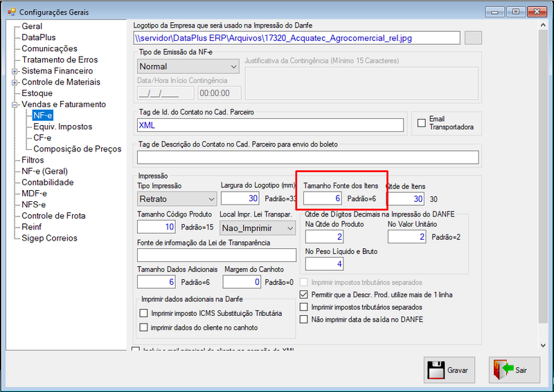The width and height of the screenshot is (554, 392).
Task: Check imprimir dados do cliente no canhoto
Action: [143, 328]
